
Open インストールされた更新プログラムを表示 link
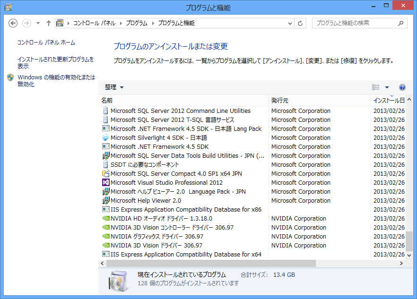pos(55,63)
